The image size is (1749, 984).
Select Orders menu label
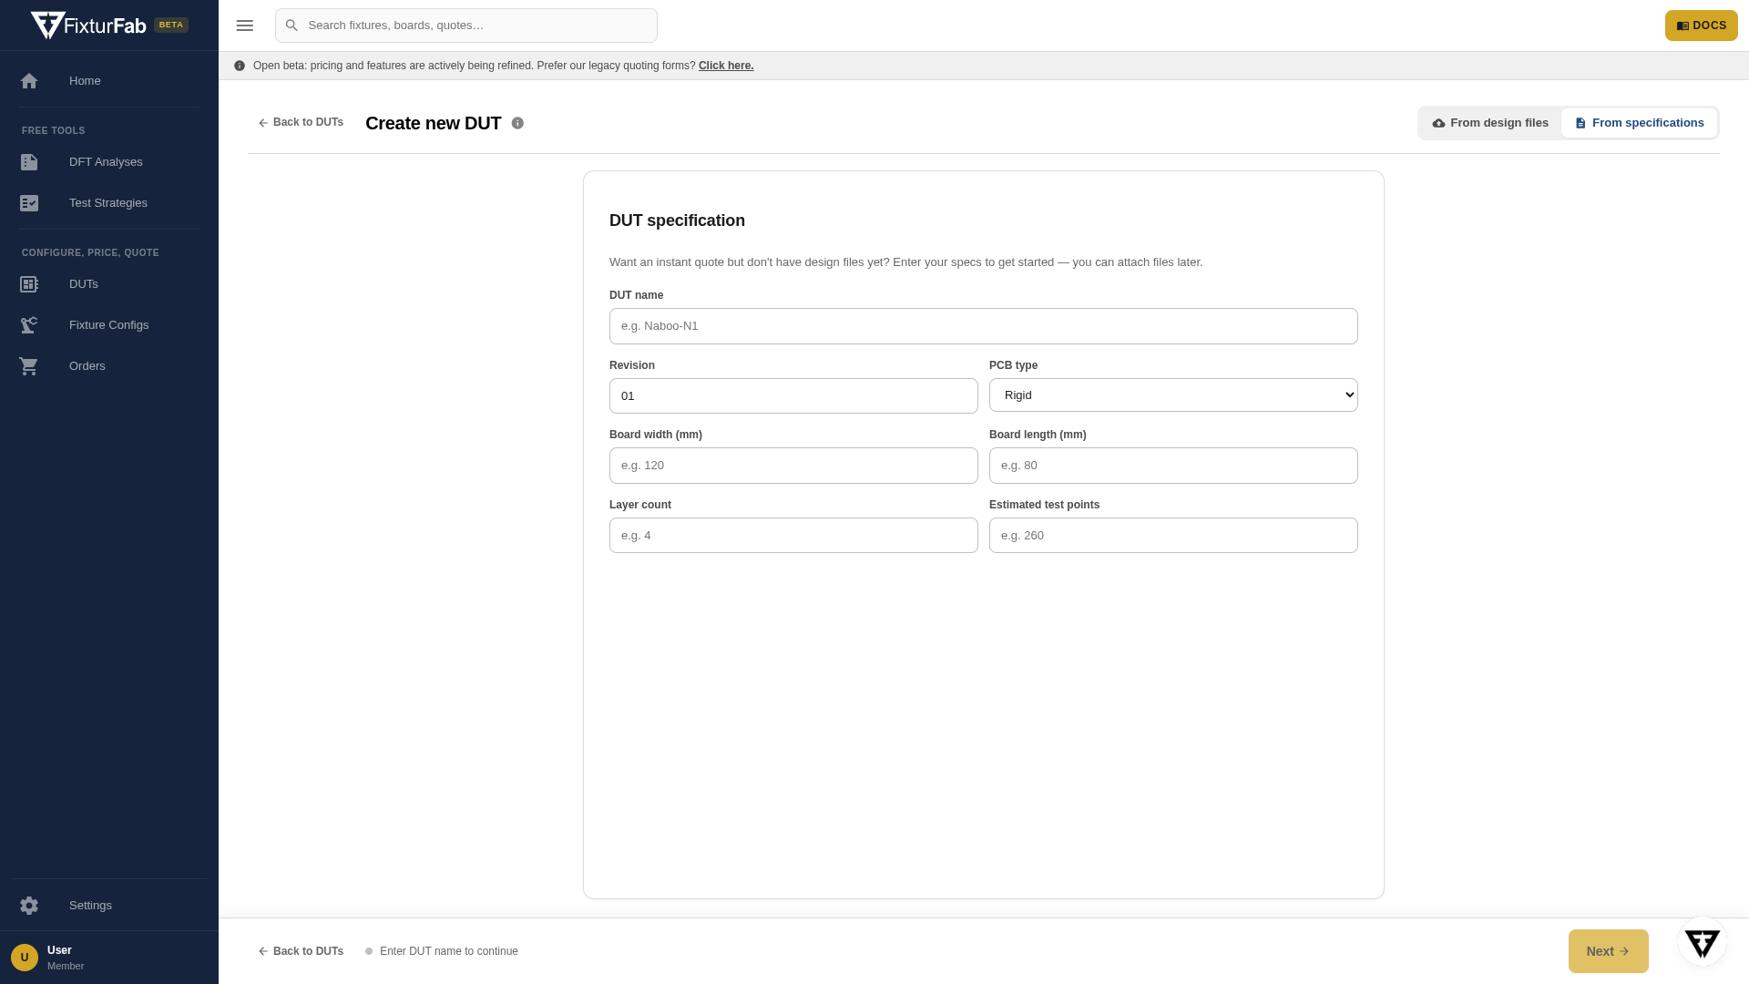(x=87, y=366)
